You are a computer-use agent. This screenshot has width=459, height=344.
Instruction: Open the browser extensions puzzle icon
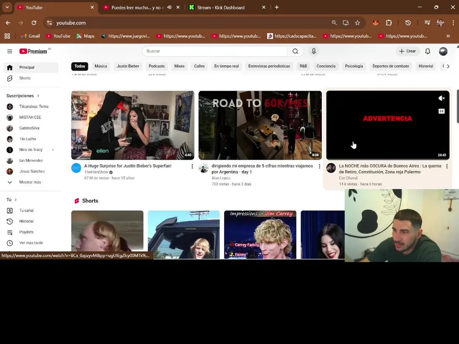[x=389, y=23]
